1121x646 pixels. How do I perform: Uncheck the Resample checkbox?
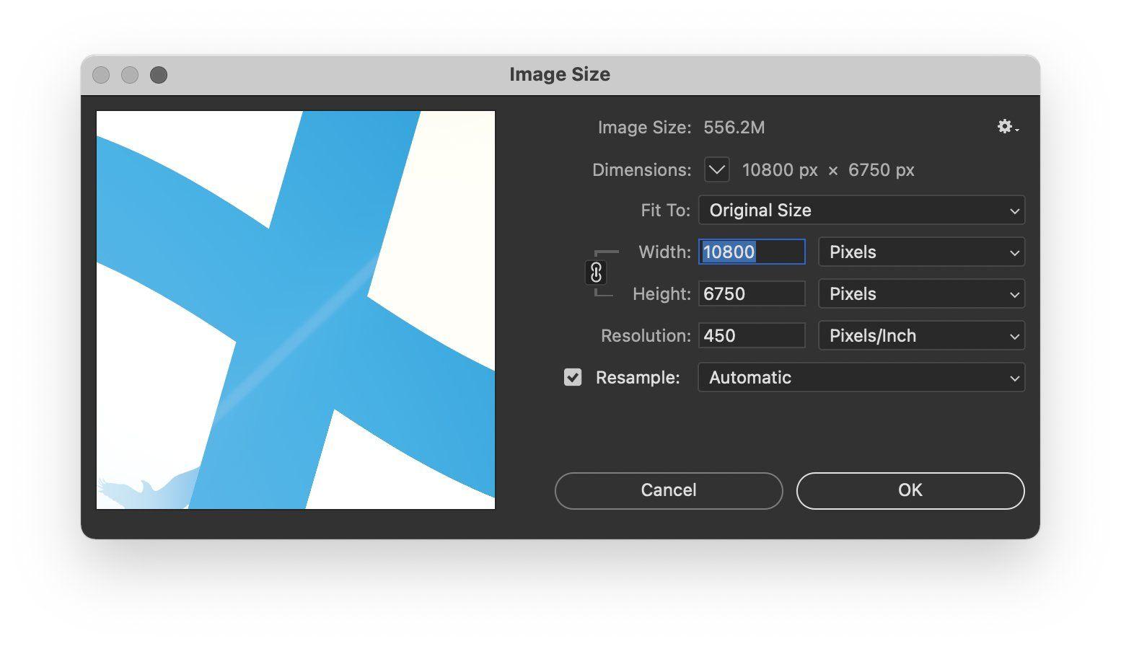[x=573, y=377]
